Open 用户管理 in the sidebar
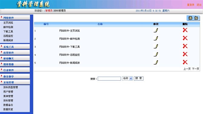203x114 pixels. (x=8, y=92)
